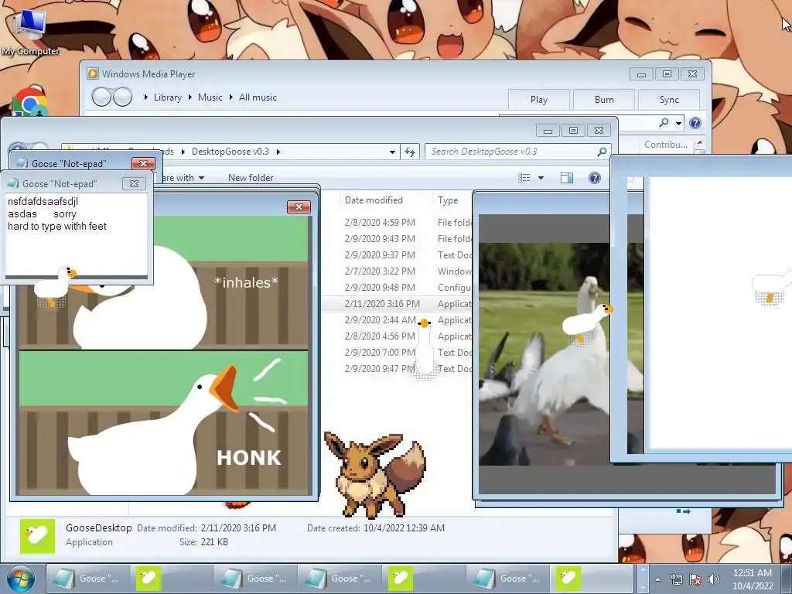Select the row dated 2/8/2020 4:59 PM
The height and width of the screenshot is (594, 792).
coord(397,222)
